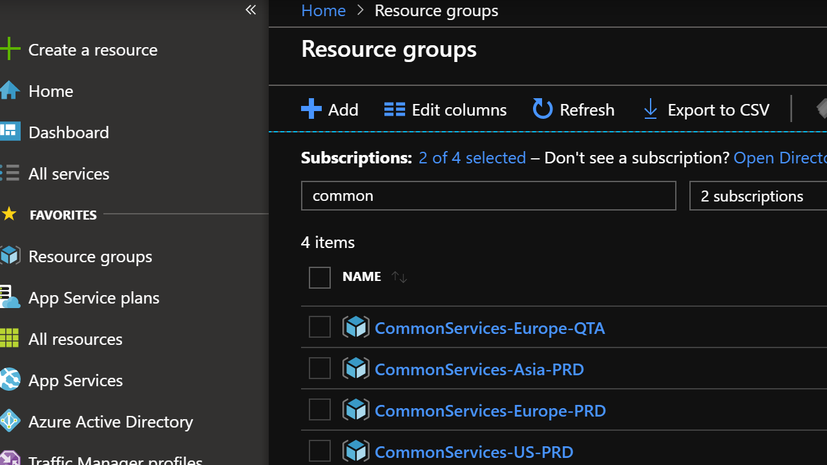
Task: Click the 2 of 4 selected link
Action: 472,158
